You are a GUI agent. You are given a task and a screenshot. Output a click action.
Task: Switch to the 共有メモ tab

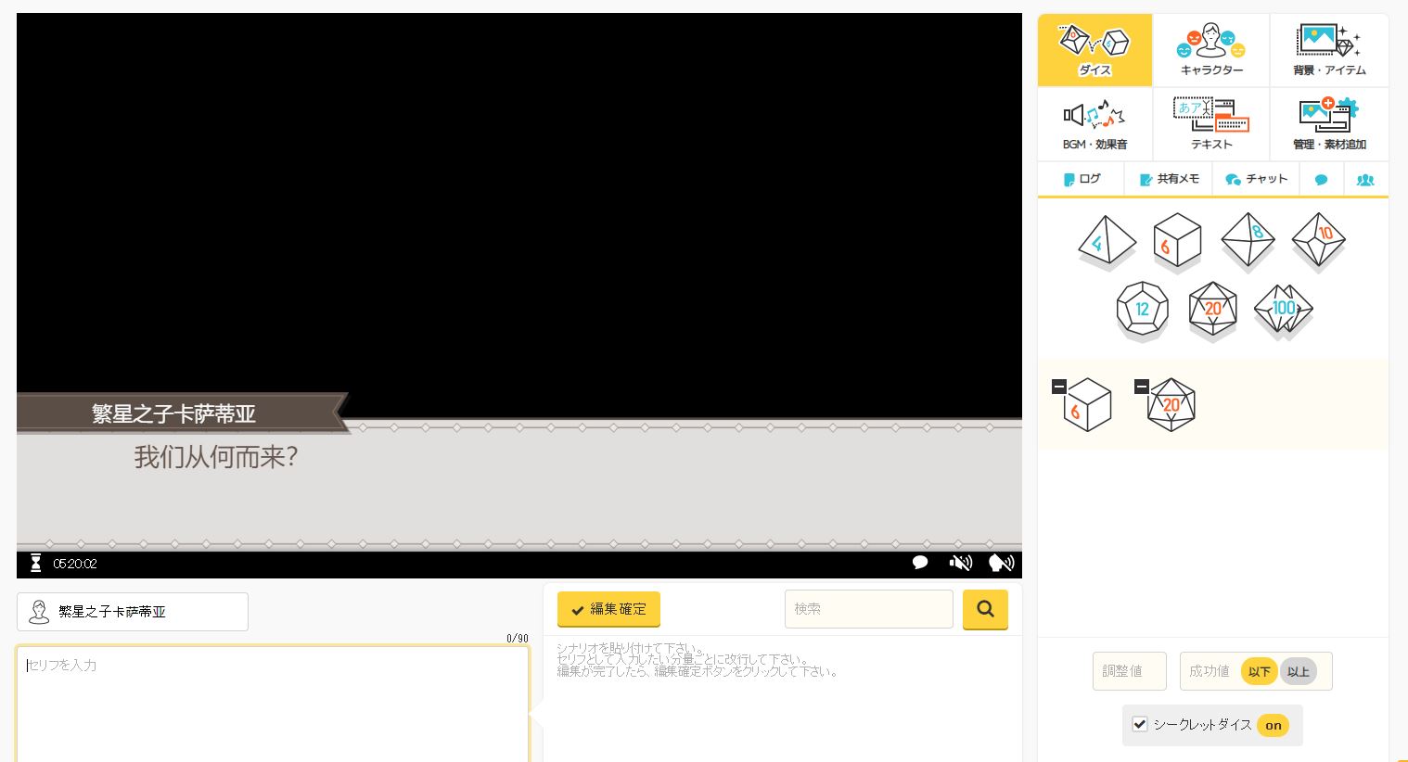pyautogui.click(x=1169, y=179)
